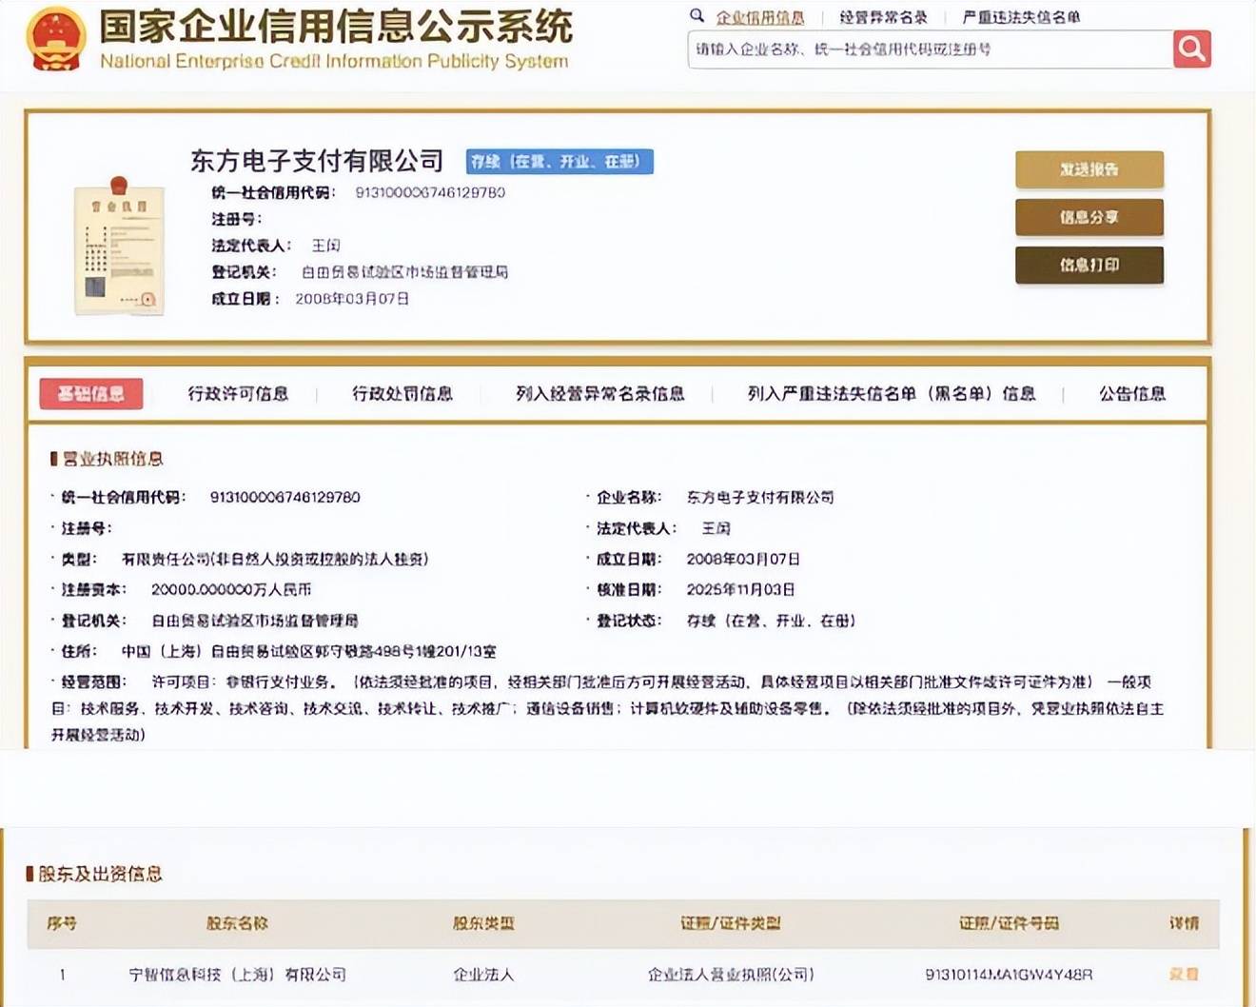The image size is (1256, 1007).
Task: Switch to the 基础信息 tab
Action: tap(91, 394)
